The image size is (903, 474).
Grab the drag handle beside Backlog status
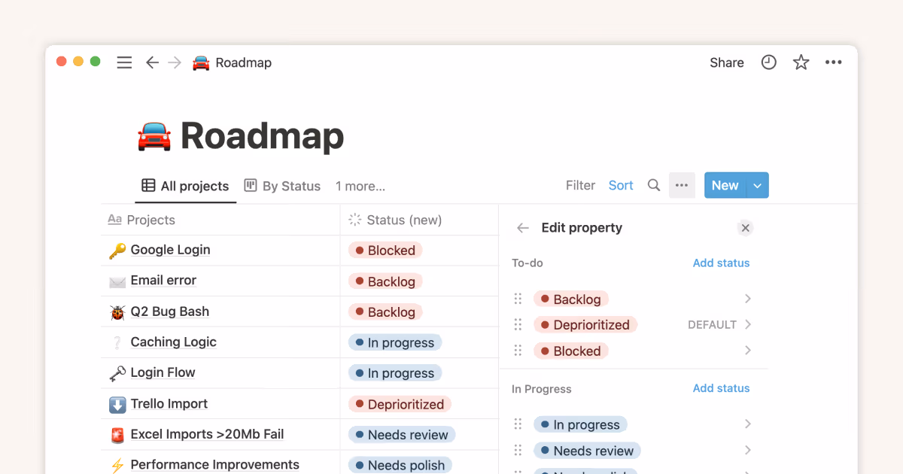pos(518,299)
